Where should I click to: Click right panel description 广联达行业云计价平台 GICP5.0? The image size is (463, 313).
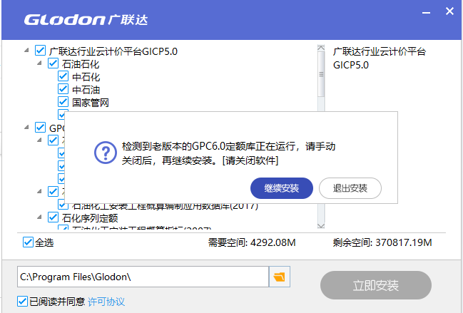click(380, 58)
